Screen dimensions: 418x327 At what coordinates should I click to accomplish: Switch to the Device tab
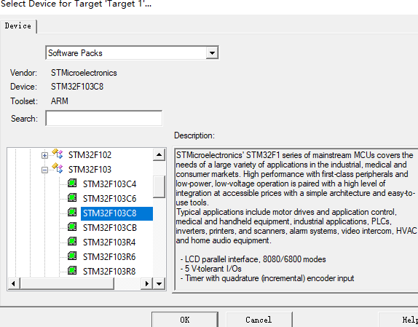(18, 26)
